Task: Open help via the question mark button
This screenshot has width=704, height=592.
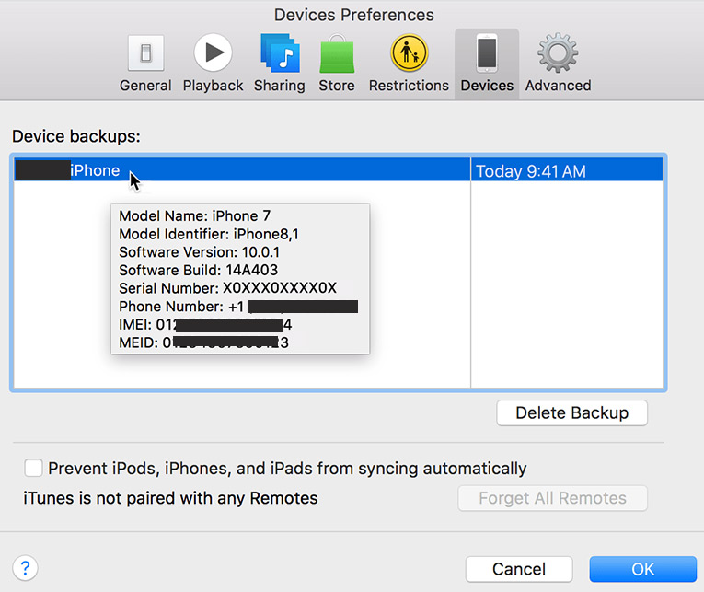Action: click(x=25, y=568)
